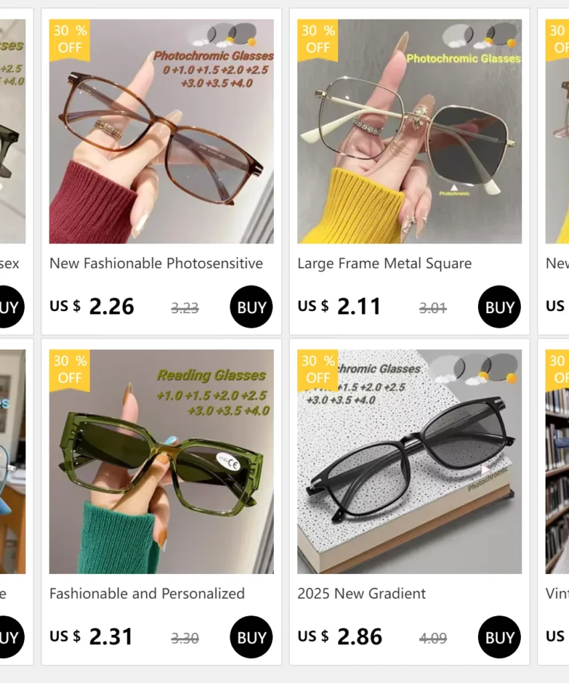Click BUY button for $2.11 metal square glasses

pos(499,307)
